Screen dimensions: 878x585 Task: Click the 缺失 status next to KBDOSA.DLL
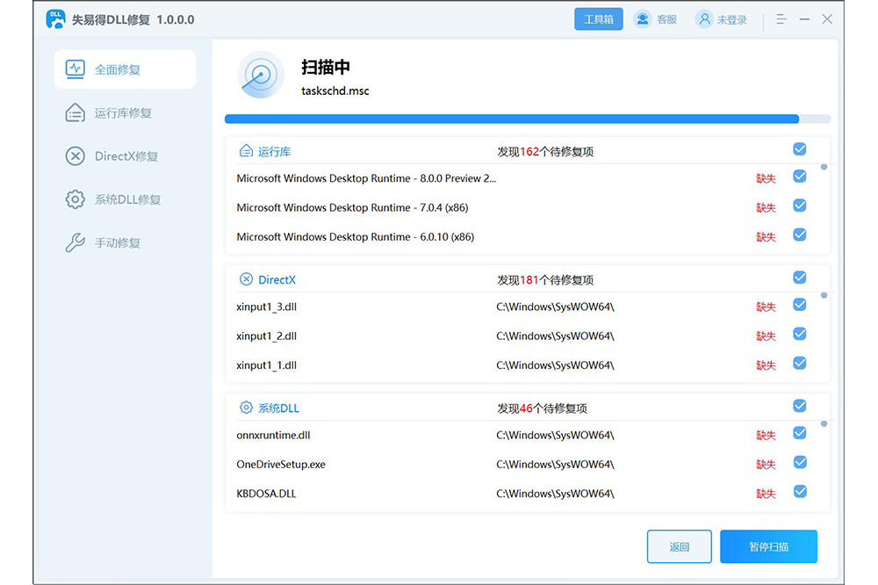coord(766,493)
